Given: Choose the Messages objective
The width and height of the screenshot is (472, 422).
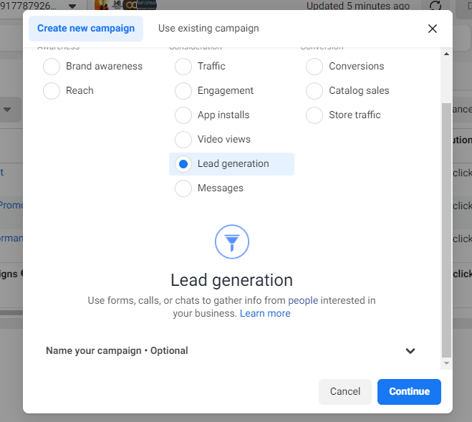Looking at the screenshot, I should [183, 188].
